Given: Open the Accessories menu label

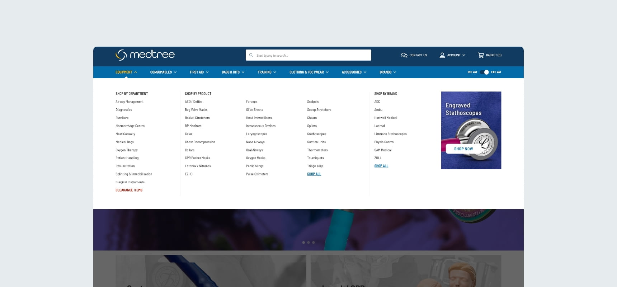Looking at the screenshot, I should 352,72.
